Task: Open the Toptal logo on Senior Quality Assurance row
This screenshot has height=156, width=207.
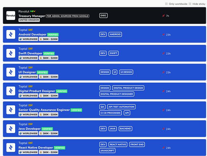Action: click(11, 110)
